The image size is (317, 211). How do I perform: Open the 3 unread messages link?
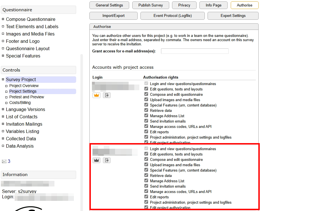click(x=9, y=161)
